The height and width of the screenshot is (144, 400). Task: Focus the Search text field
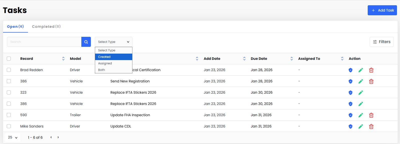pyautogui.click(x=44, y=42)
